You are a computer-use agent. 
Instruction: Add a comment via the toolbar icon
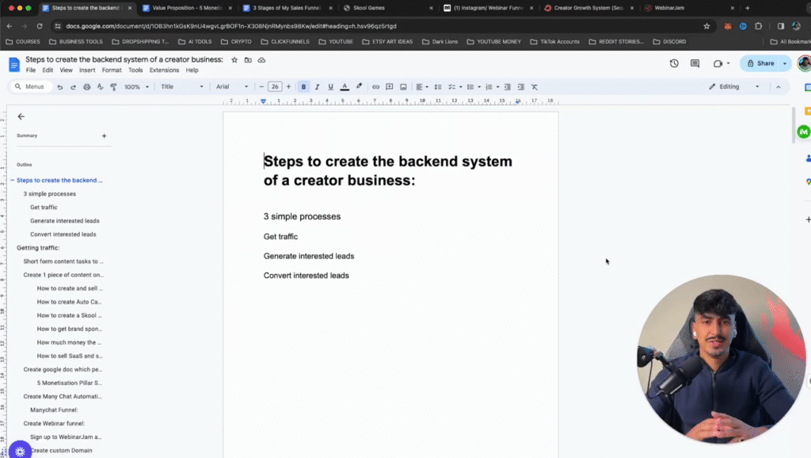[x=387, y=86]
